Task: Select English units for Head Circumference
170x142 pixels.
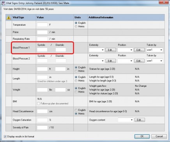Action: point(76,110)
